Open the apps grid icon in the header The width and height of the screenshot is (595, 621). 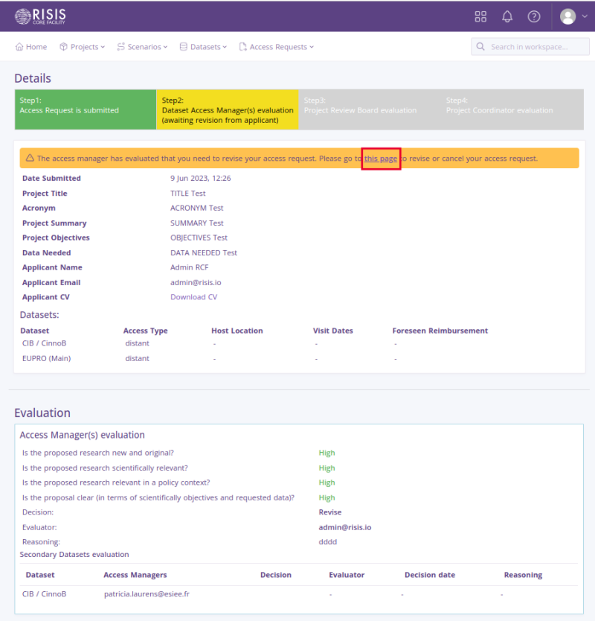click(x=480, y=16)
